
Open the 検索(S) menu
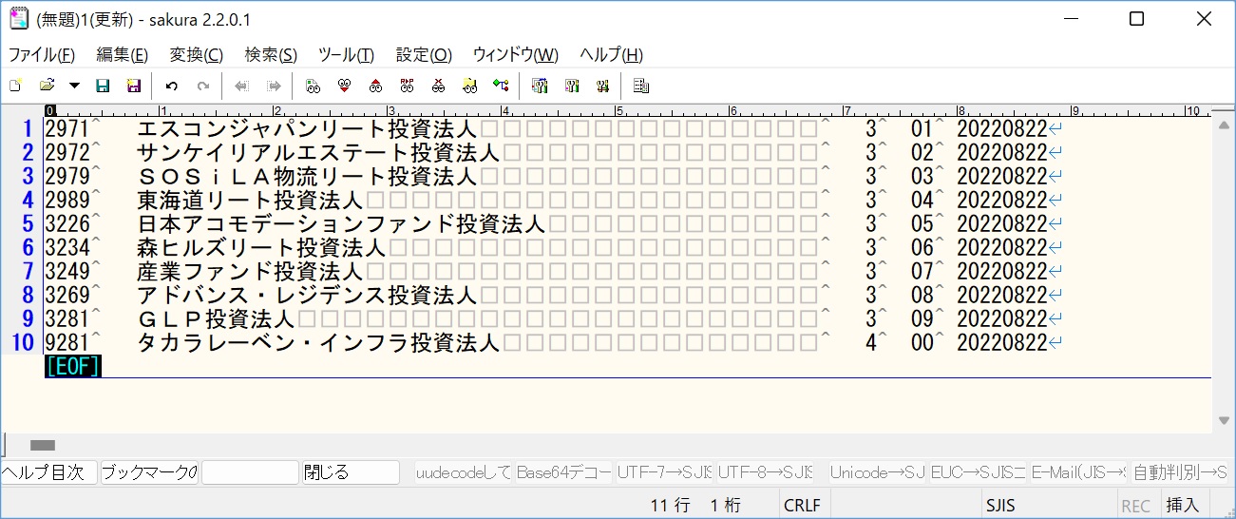[x=271, y=54]
